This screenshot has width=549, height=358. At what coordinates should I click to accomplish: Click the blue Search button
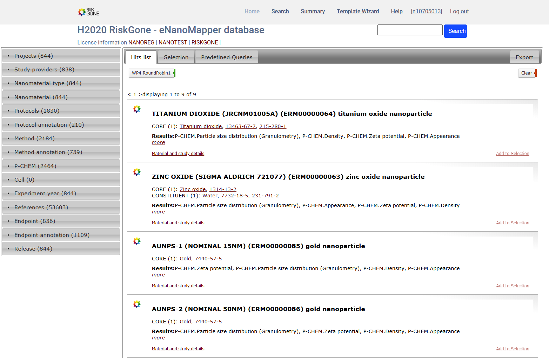(455, 31)
